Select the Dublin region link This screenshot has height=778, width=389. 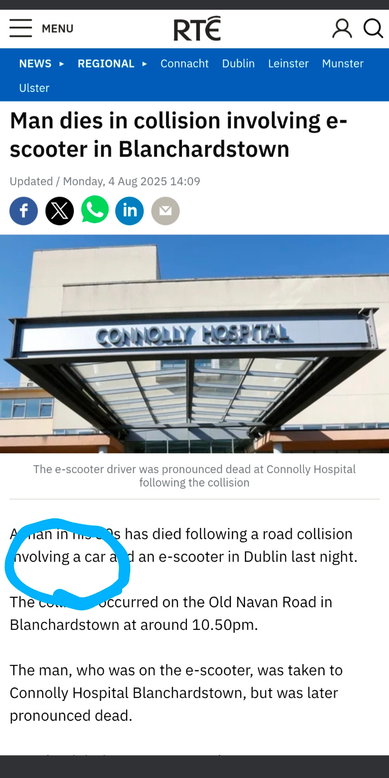click(x=238, y=64)
